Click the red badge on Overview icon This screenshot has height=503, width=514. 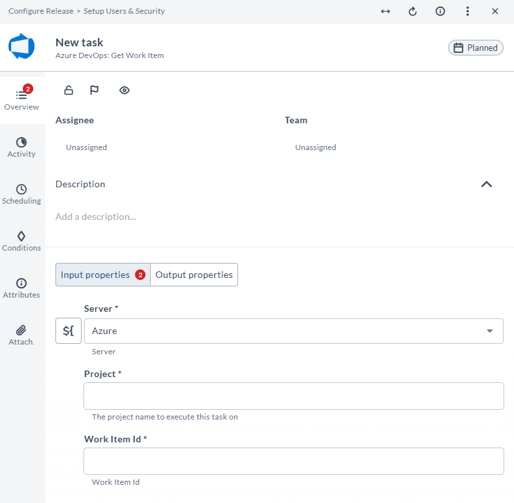(28, 89)
